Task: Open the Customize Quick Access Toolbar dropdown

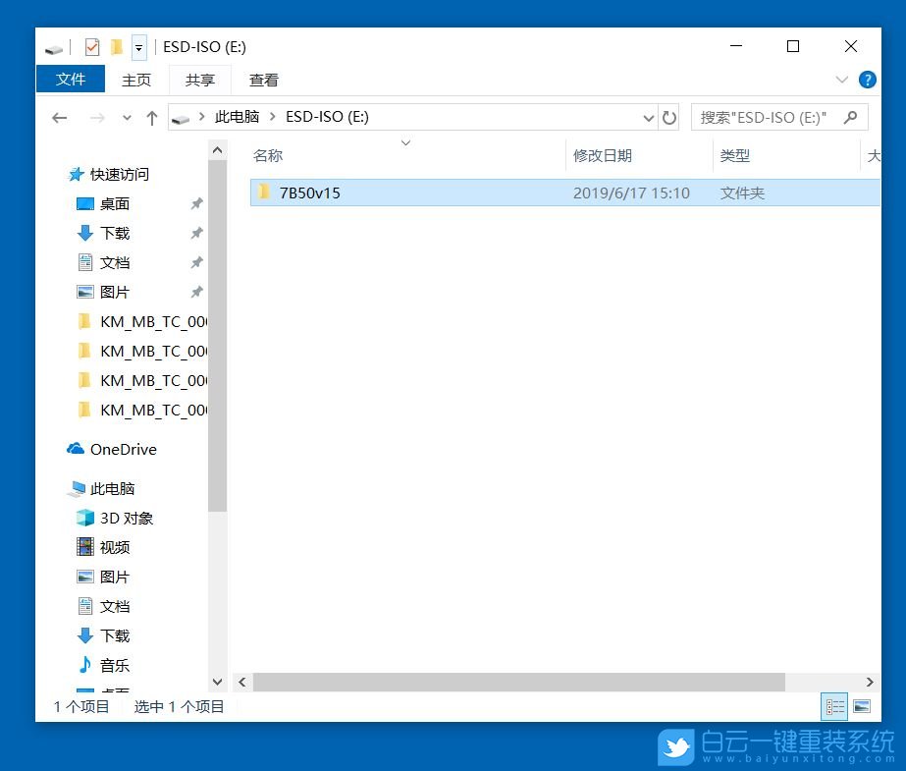Action: pos(138,46)
